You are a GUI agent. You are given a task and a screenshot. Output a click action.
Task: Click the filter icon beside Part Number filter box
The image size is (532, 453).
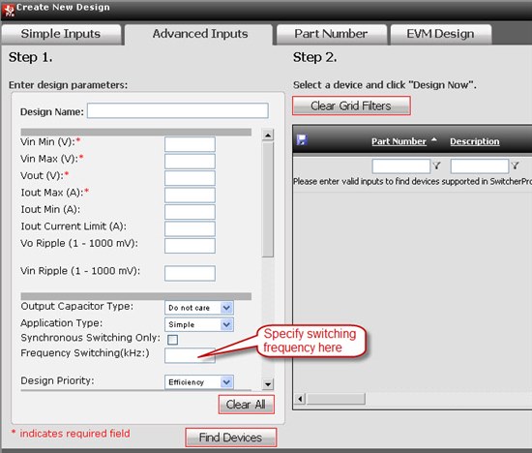pos(436,166)
